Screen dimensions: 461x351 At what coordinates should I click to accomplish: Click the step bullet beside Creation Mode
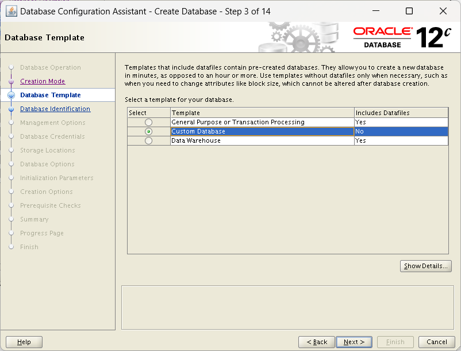11,81
